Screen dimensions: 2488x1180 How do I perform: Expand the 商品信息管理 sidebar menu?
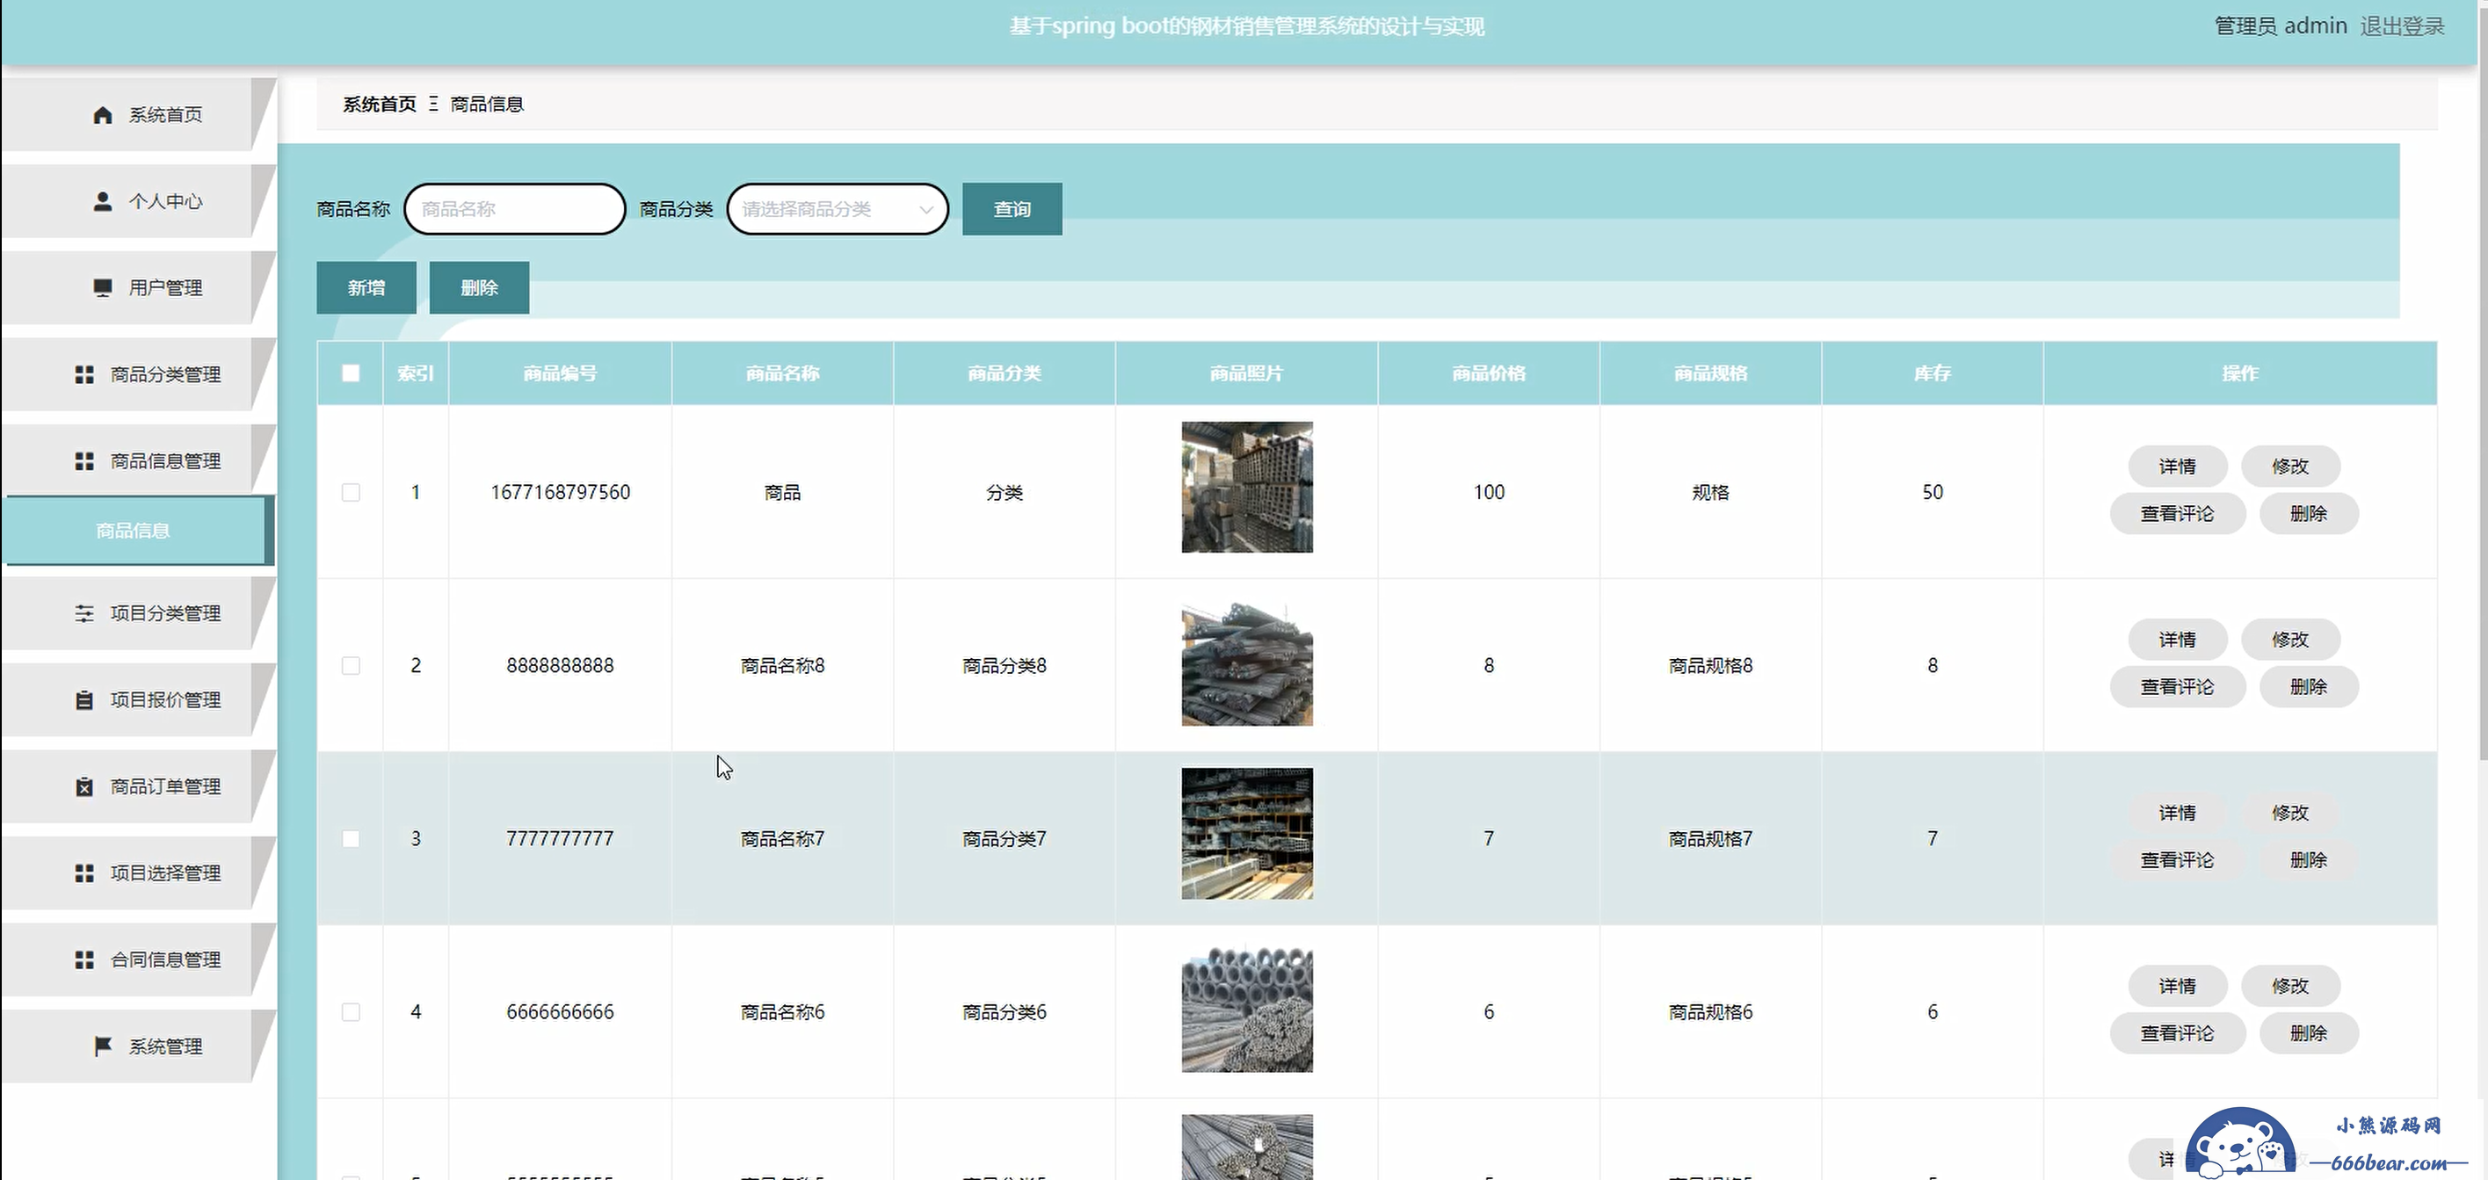click(x=164, y=461)
